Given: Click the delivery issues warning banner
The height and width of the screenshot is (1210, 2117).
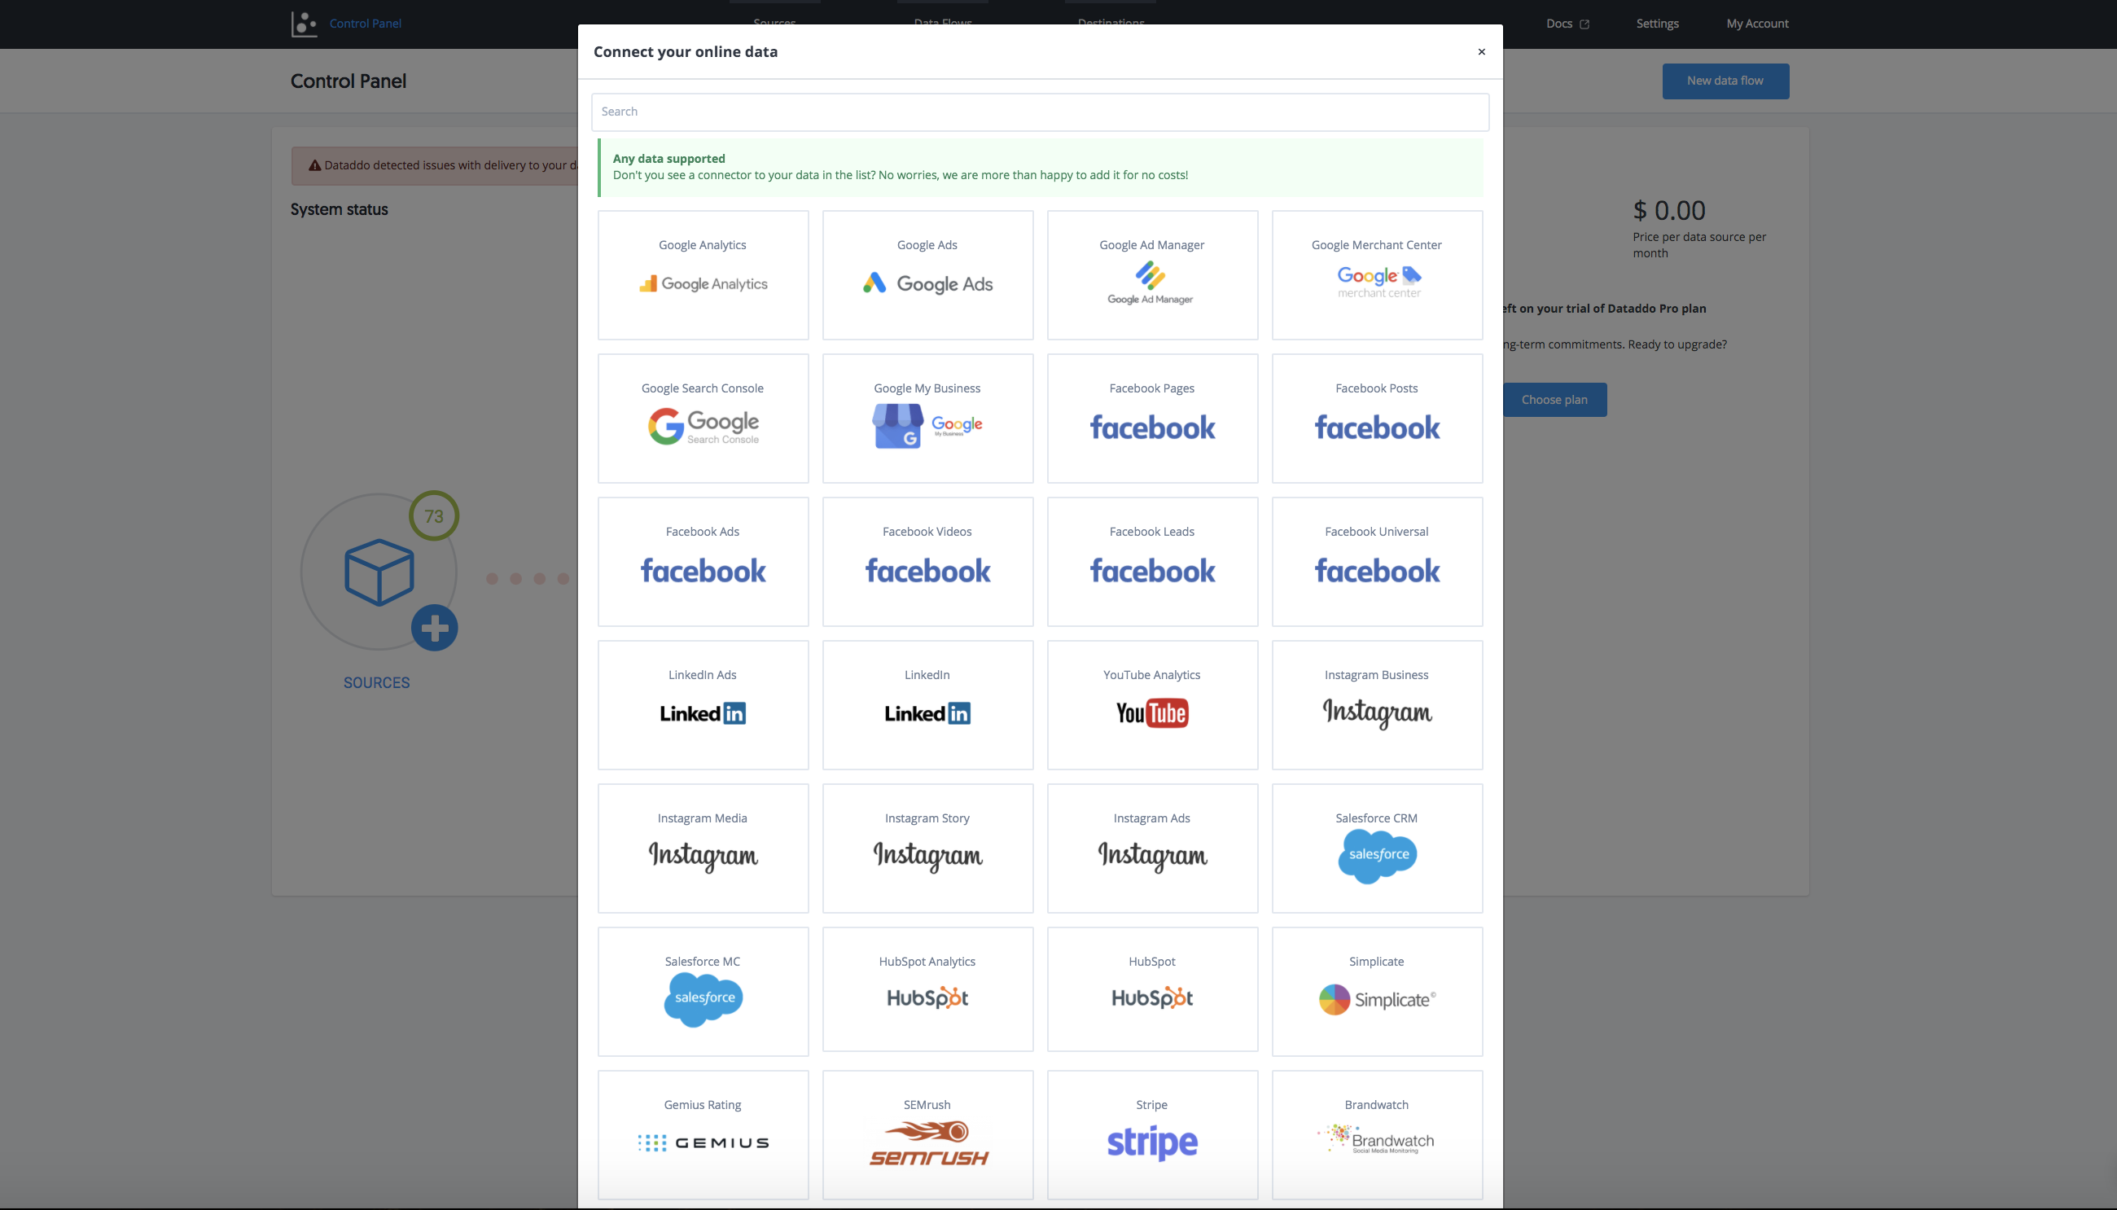Looking at the screenshot, I should pos(435,165).
